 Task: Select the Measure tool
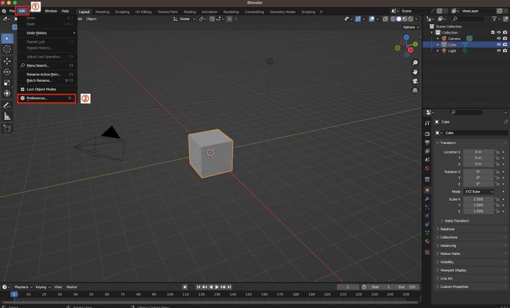(6, 117)
